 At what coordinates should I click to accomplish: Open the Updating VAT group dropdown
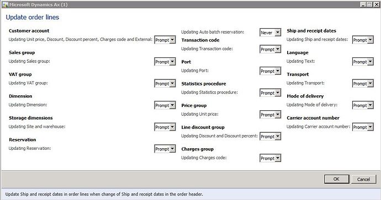pyautogui.click(x=165, y=84)
